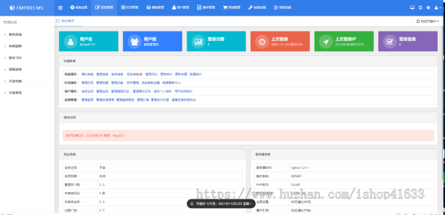
Task: Open the 模板管理 top menu
Action: coord(155,7)
